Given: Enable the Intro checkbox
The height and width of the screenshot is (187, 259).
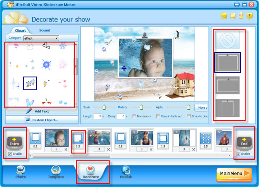Looking at the screenshot, I should point(9,154).
